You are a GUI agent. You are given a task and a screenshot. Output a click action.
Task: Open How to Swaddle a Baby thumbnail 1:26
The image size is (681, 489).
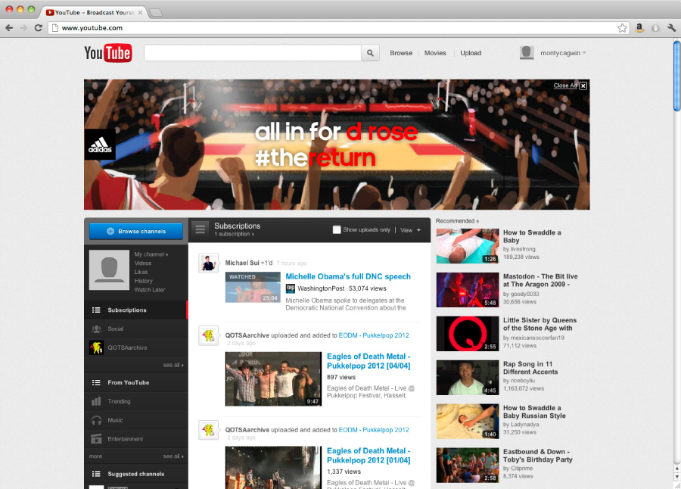tap(468, 246)
